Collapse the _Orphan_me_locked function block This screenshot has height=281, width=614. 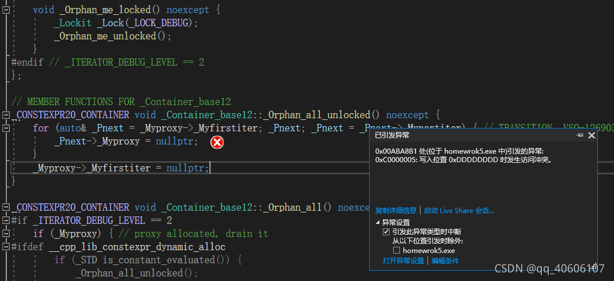click(x=6, y=10)
